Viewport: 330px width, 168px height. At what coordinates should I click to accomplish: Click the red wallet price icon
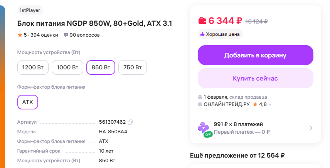click(x=202, y=20)
